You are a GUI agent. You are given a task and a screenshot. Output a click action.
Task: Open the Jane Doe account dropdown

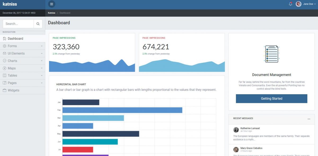pos(305,4)
